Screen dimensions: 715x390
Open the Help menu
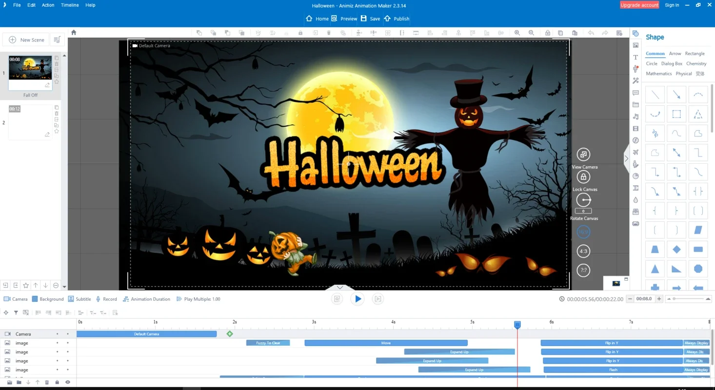[90, 5]
